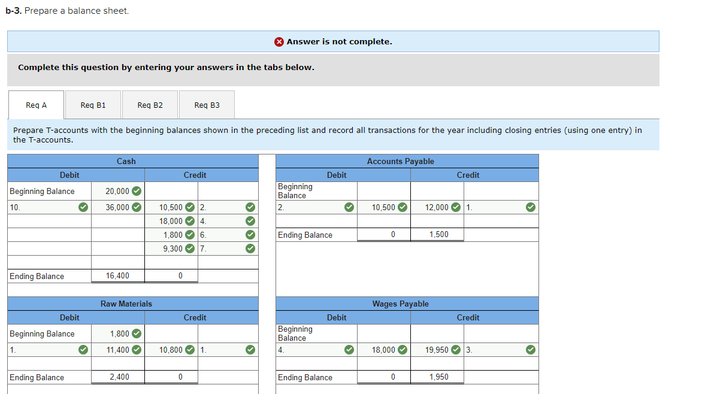
Task: Click the check at end of Wages Payable row 3.
Action: click(531, 350)
